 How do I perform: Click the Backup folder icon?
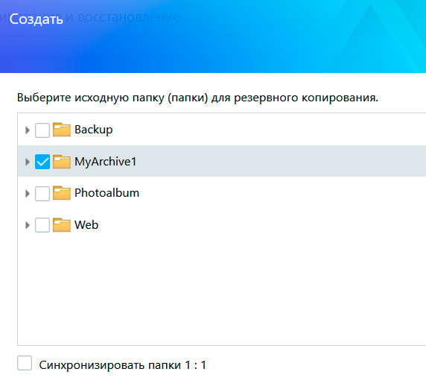point(62,130)
